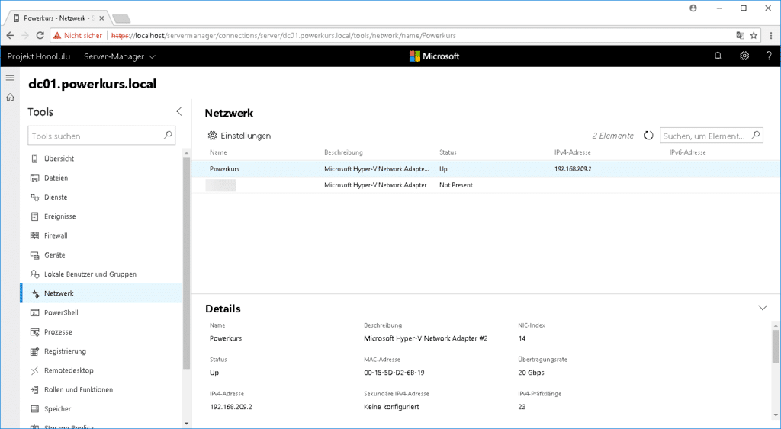Reload the browser page
Image resolution: width=781 pixels, height=429 pixels.
point(41,36)
